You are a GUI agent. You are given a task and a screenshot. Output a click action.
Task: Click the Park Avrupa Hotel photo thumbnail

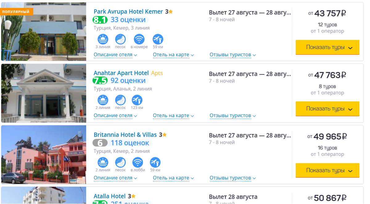[x=43, y=32]
